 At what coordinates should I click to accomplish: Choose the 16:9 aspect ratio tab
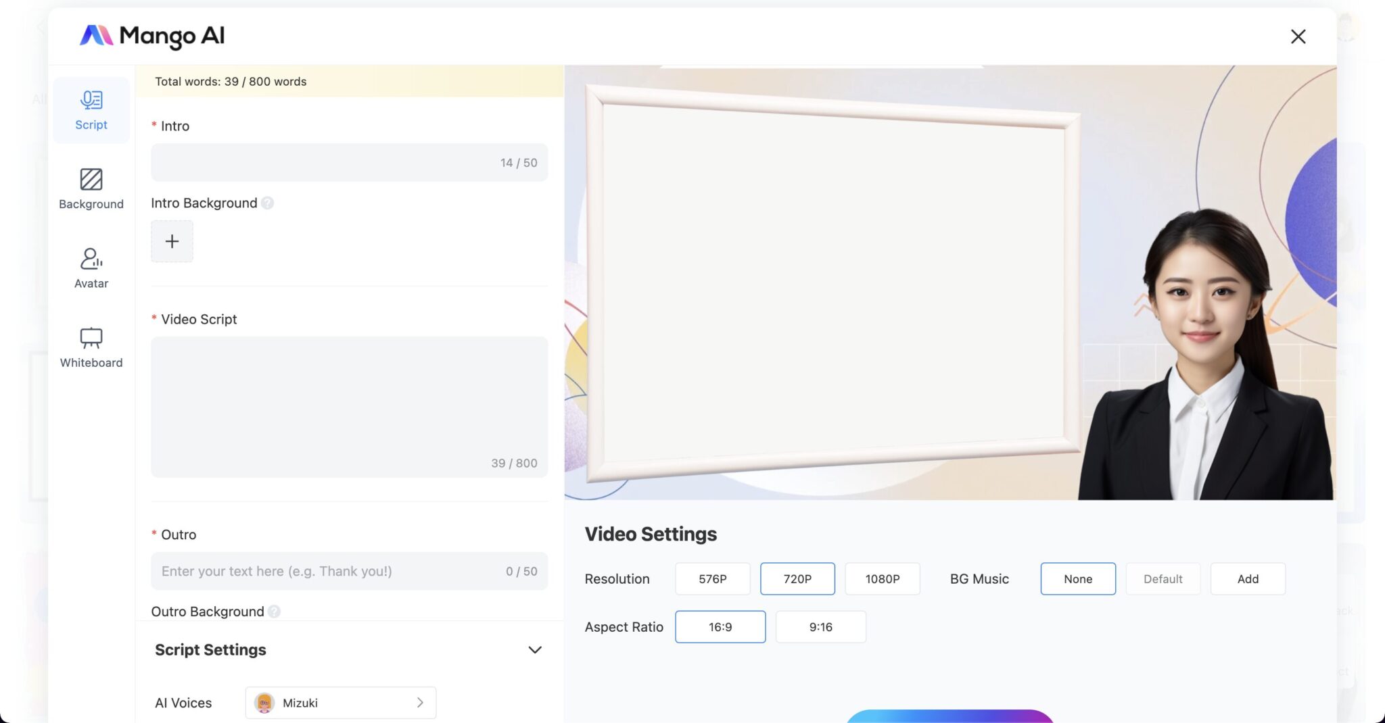click(x=720, y=626)
